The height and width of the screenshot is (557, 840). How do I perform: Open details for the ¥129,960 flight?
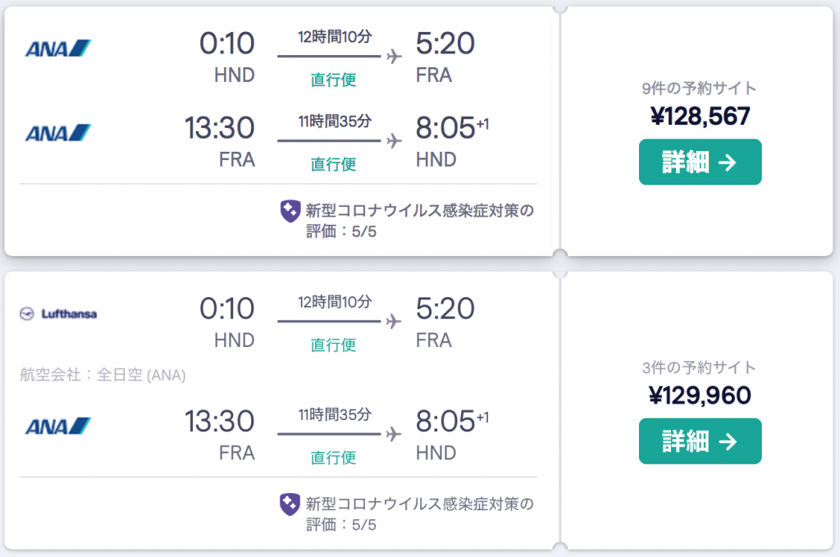click(700, 441)
